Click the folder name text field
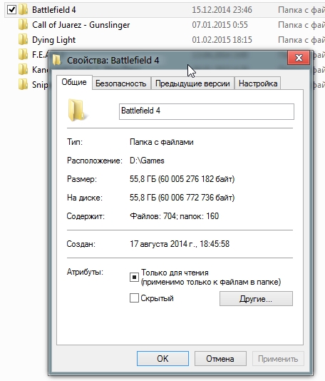This screenshot has width=325, height=381. tap(207, 111)
